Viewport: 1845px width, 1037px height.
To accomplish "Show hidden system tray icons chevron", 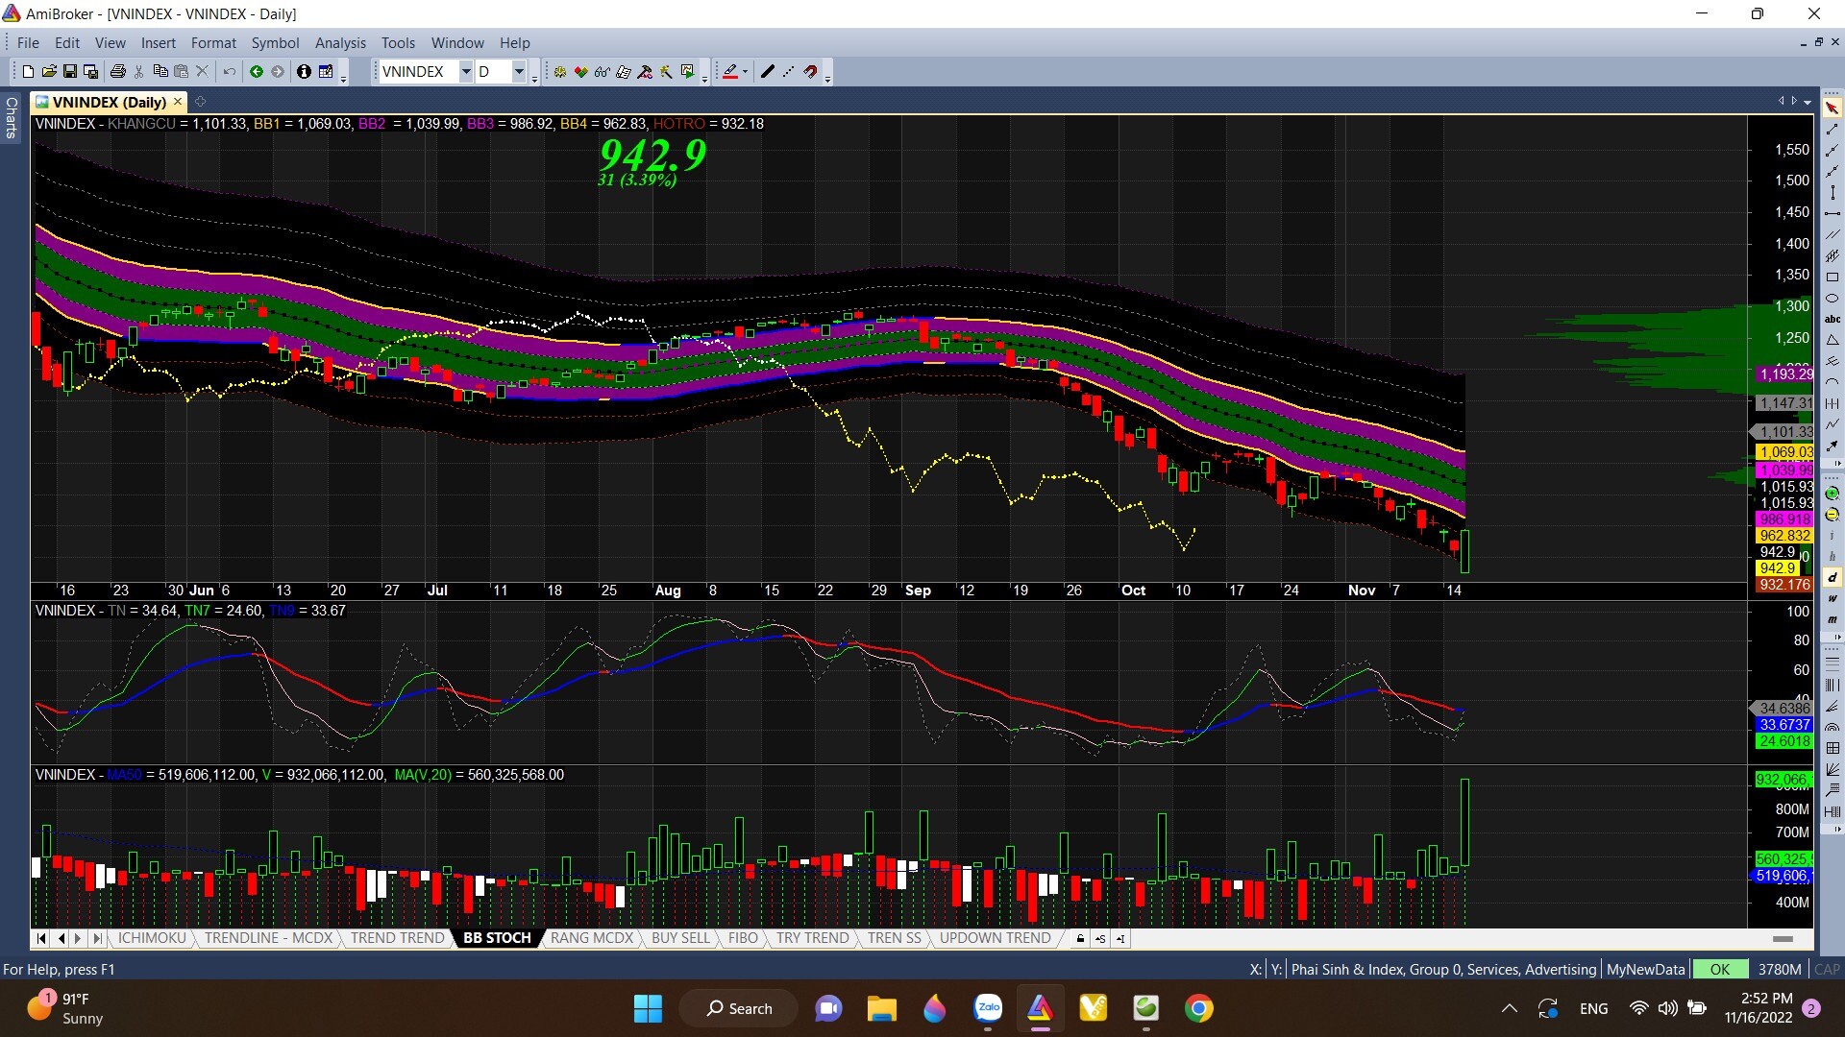I will pos(1509,1008).
